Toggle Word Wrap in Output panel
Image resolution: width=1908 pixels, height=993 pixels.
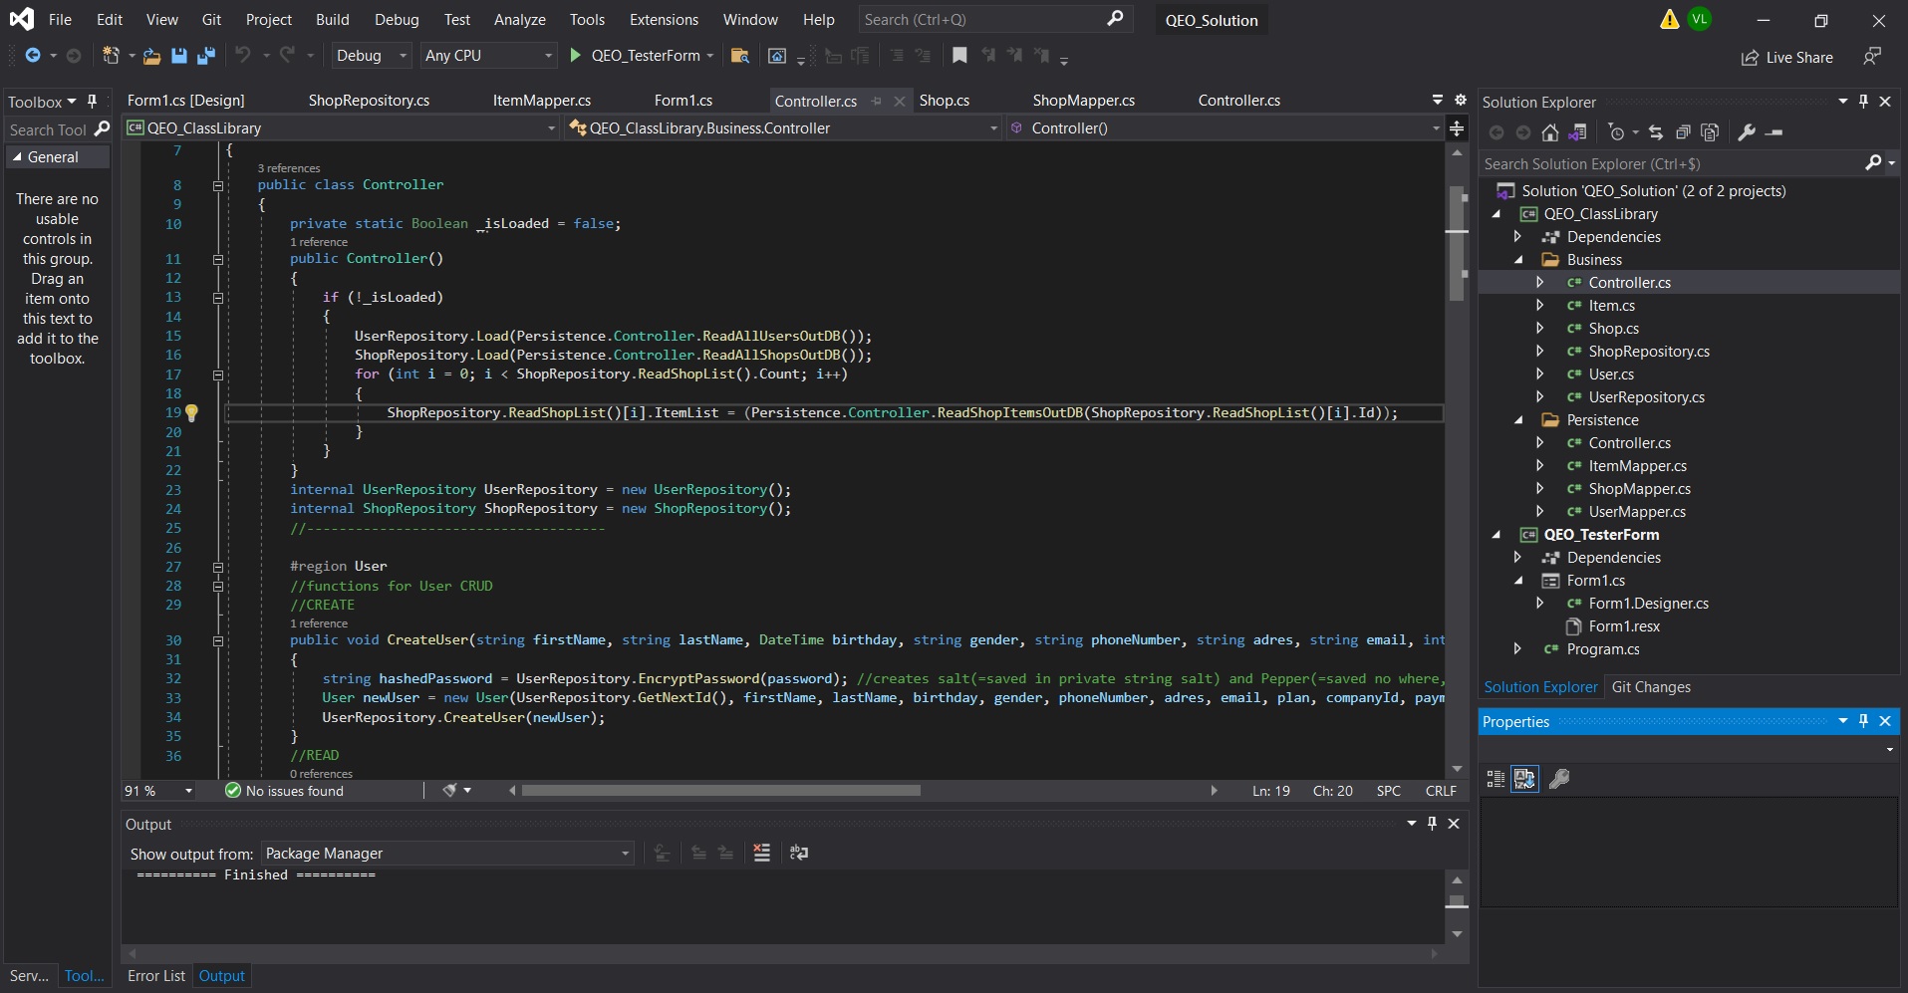tap(799, 853)
